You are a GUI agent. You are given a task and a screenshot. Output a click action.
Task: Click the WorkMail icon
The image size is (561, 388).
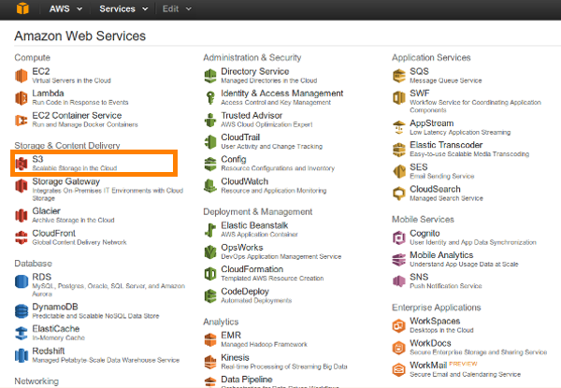pos(399,369)
